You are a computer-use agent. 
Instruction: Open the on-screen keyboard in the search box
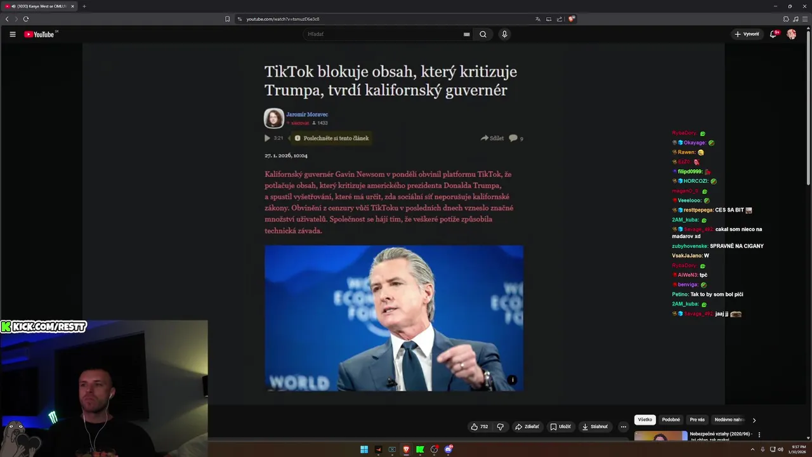[467, 34]
